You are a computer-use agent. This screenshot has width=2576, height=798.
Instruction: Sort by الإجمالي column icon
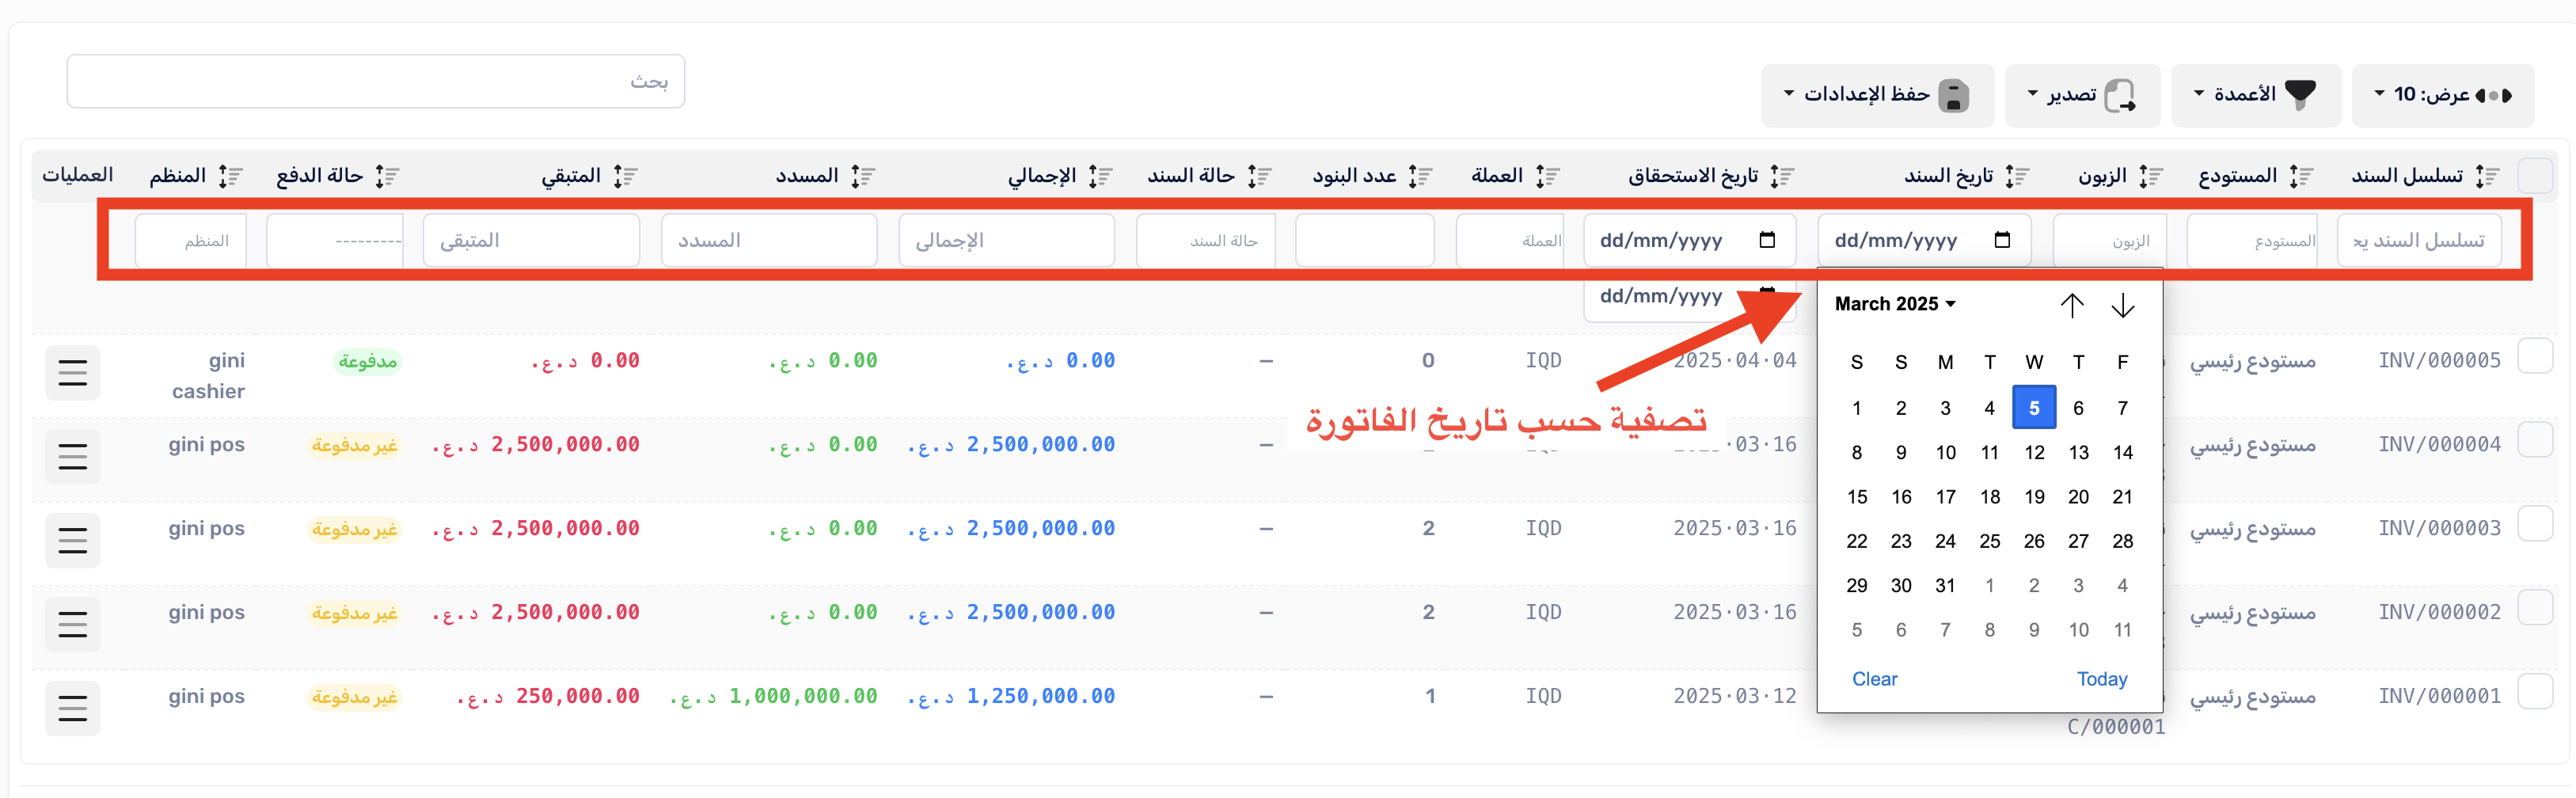(x=1100, y=177)
